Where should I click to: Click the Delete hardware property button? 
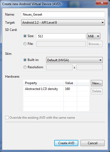pyautogui.click(x=97, y=91)
